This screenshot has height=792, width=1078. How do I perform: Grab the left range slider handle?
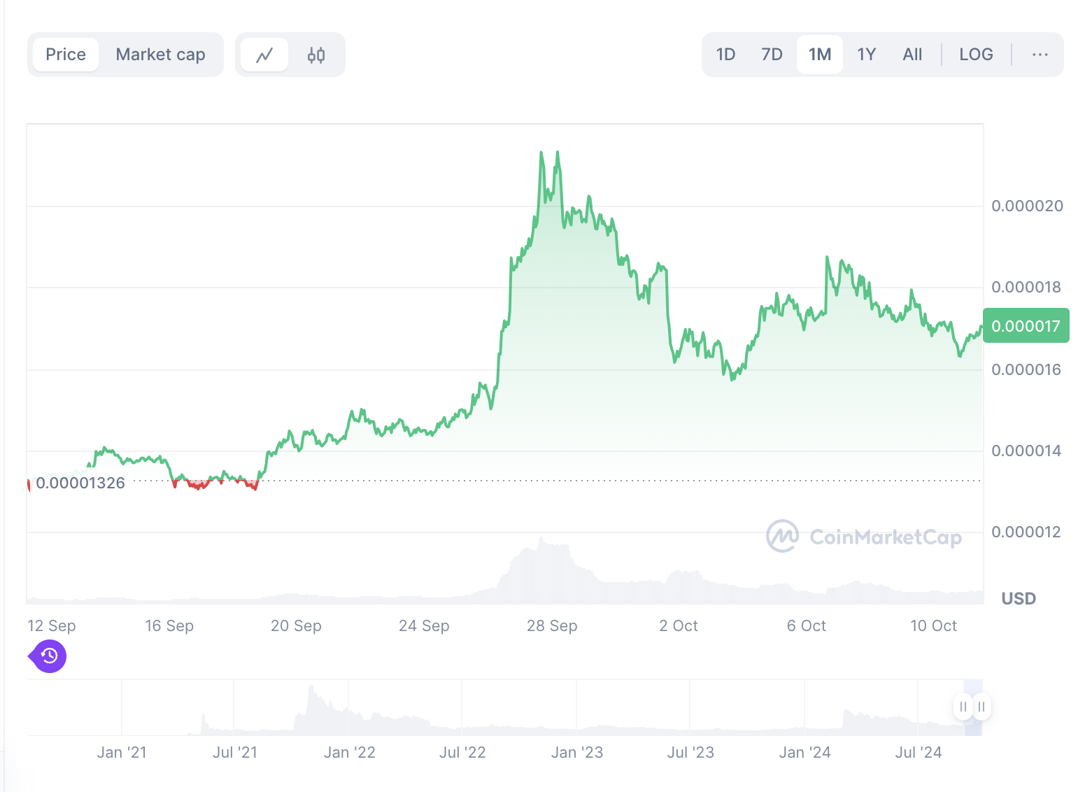[x=963, y=707]
